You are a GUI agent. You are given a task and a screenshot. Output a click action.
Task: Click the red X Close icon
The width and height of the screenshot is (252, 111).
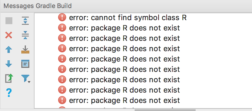click(x=9, y=35)
